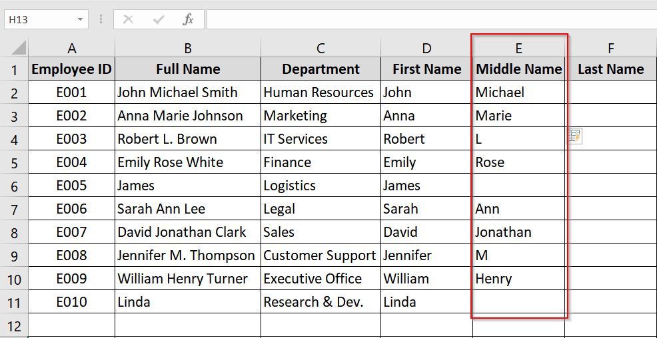Open the Flash Fill options icon
Viewport: 657px width, 338px height.
point(574,136)
